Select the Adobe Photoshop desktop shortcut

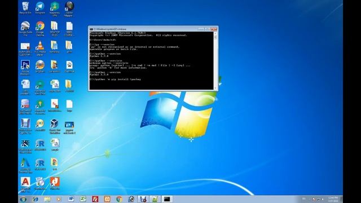click(x=25, y=68)
